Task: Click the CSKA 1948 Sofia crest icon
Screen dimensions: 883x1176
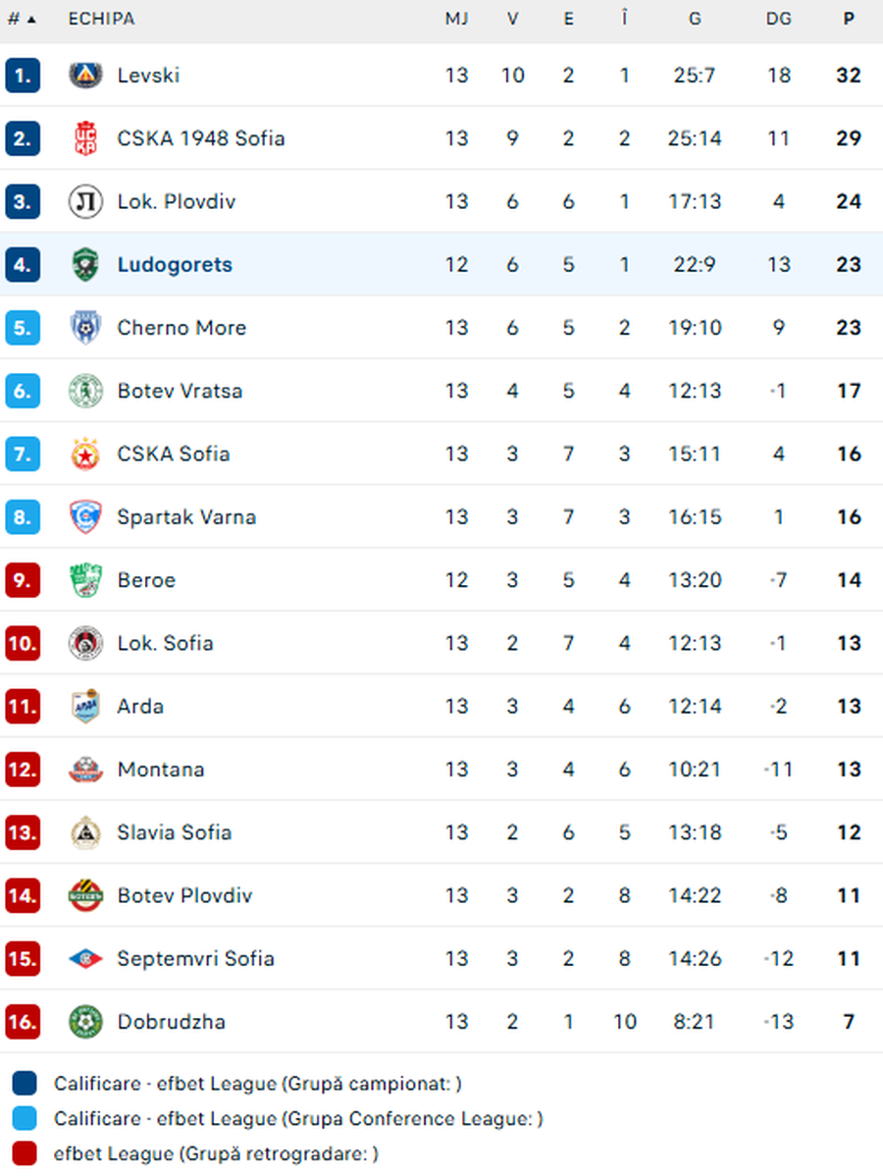Action: pyautogui.click(x=85, y=138)
